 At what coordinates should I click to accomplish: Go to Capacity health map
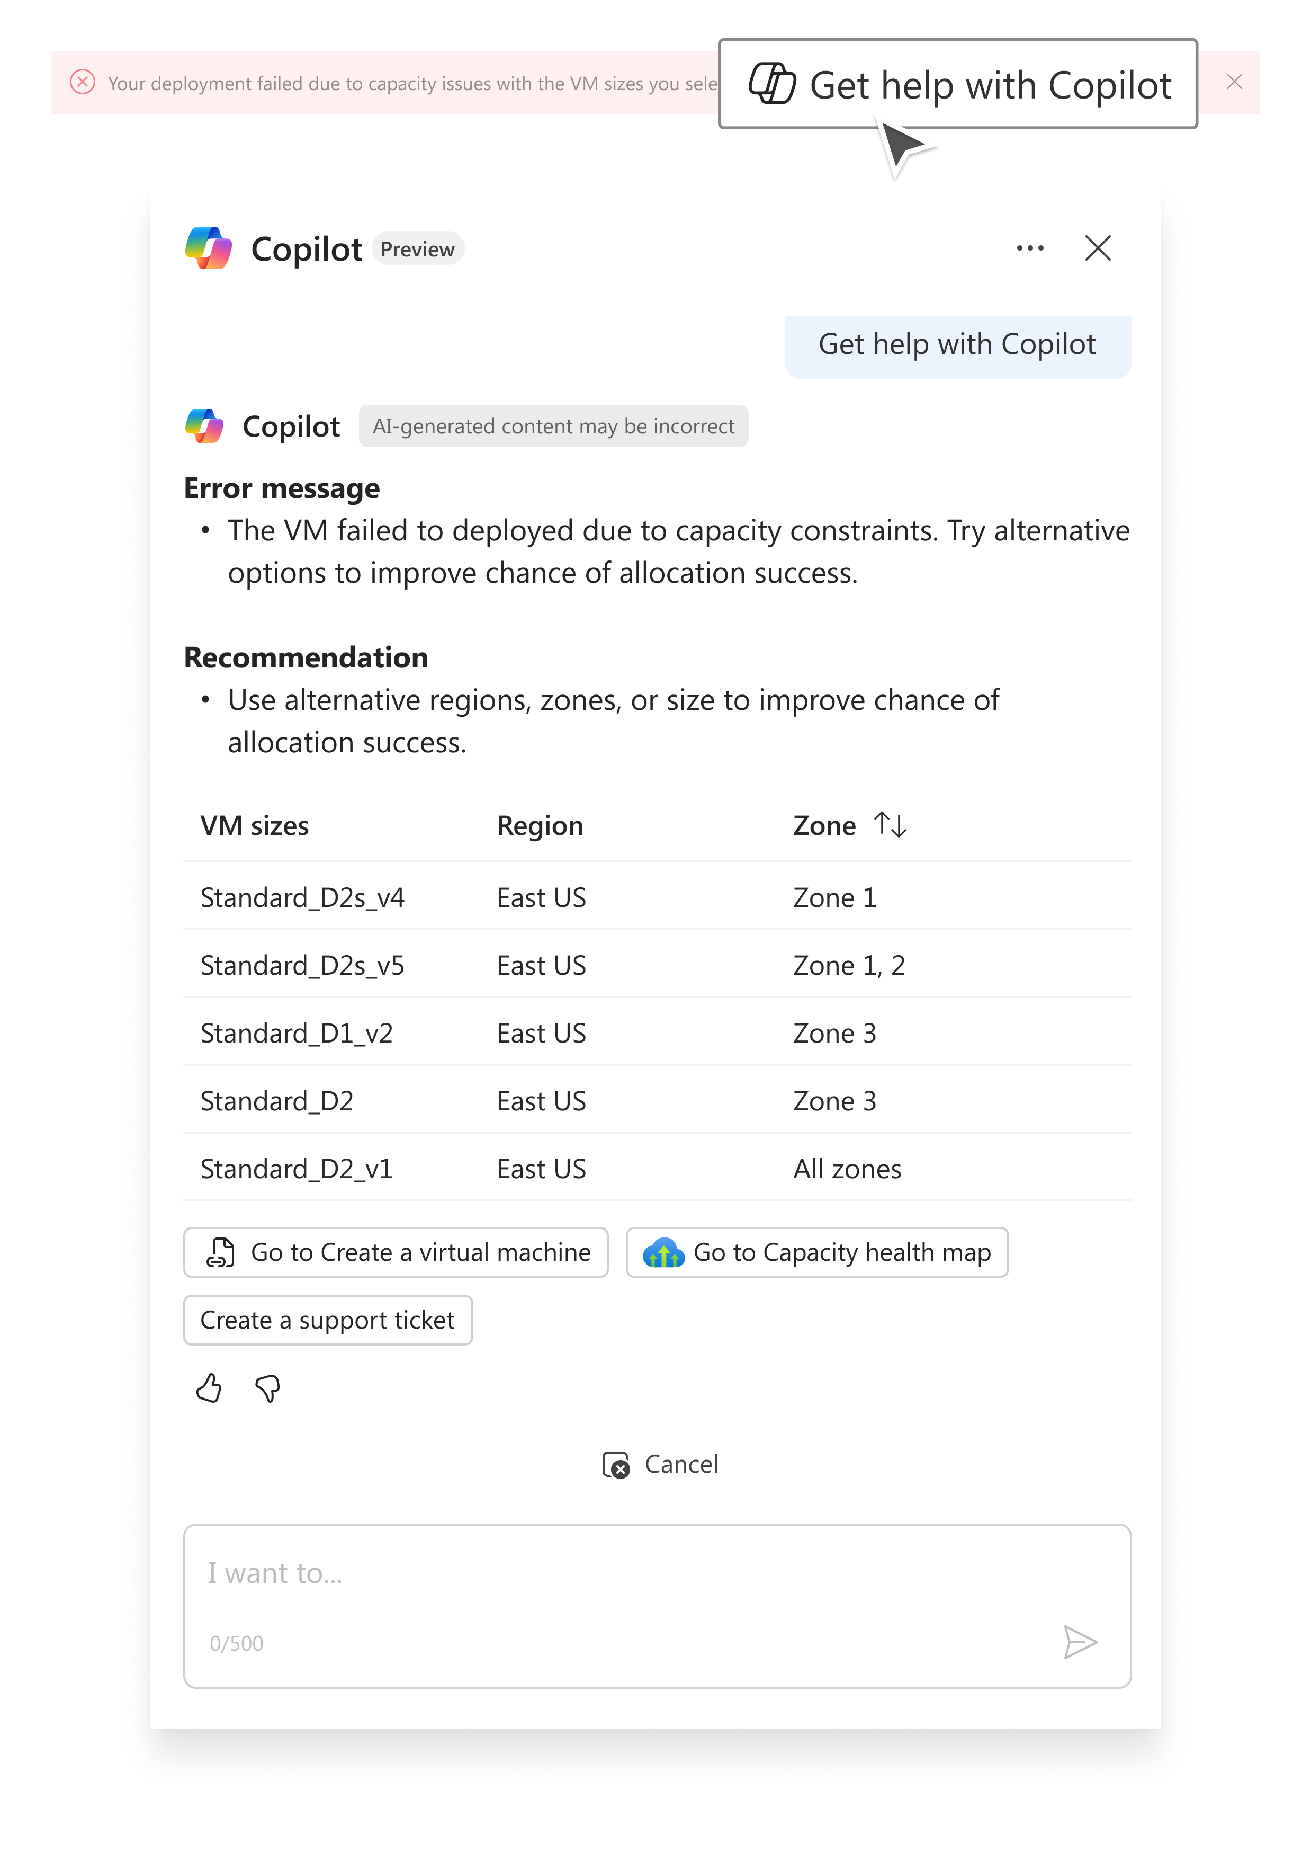tap(817, 1252)
